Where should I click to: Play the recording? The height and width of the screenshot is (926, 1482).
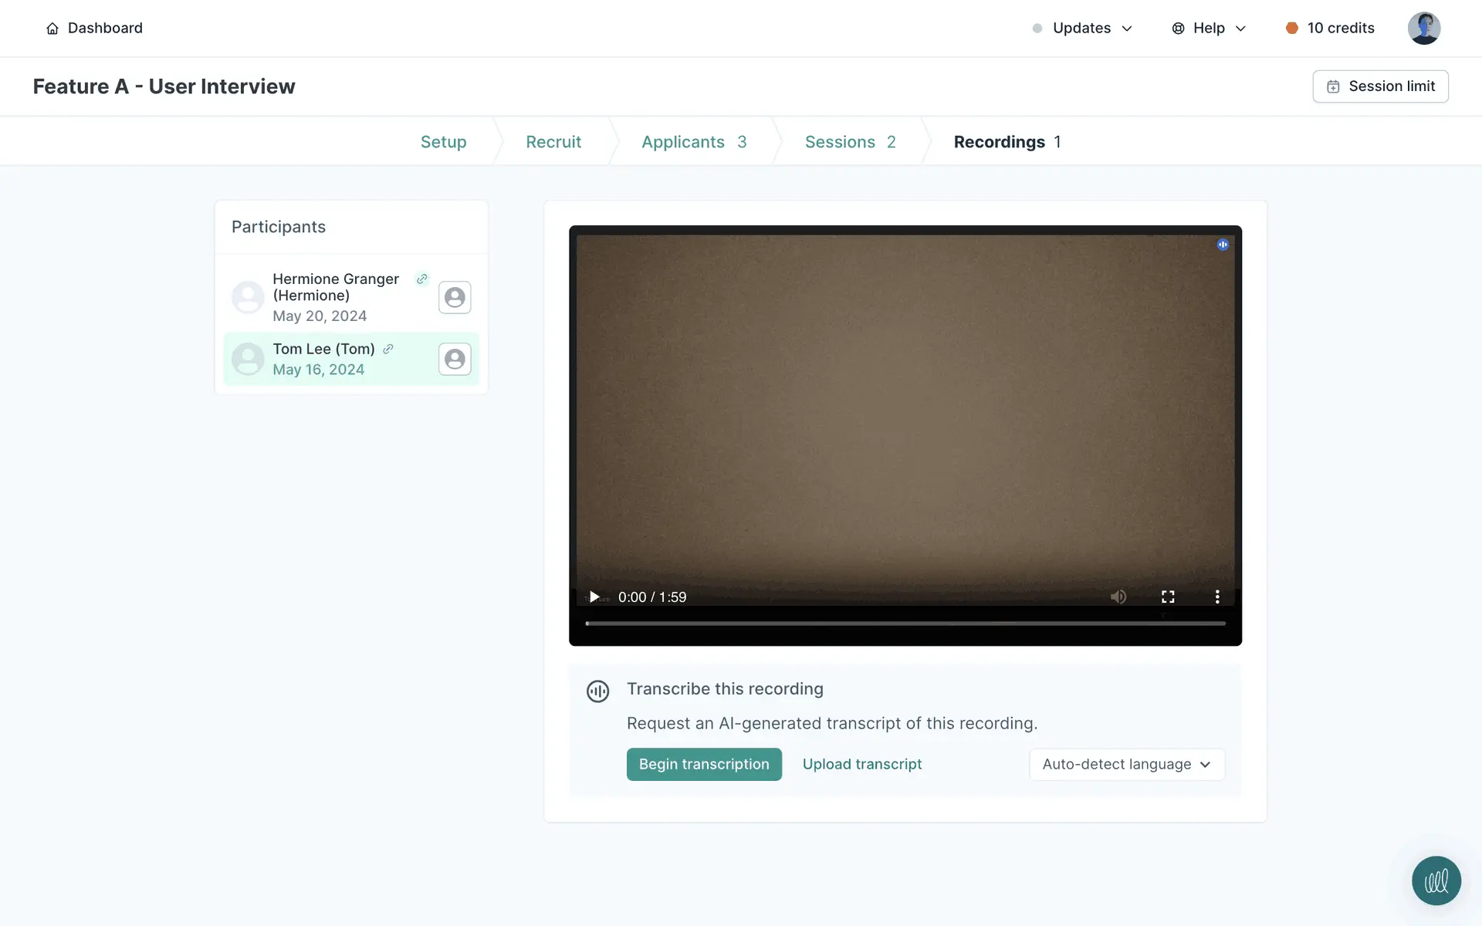594,596
